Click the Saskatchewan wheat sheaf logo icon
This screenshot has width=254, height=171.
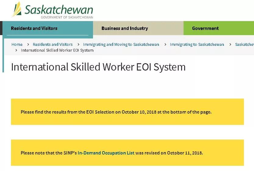point(16,9)
